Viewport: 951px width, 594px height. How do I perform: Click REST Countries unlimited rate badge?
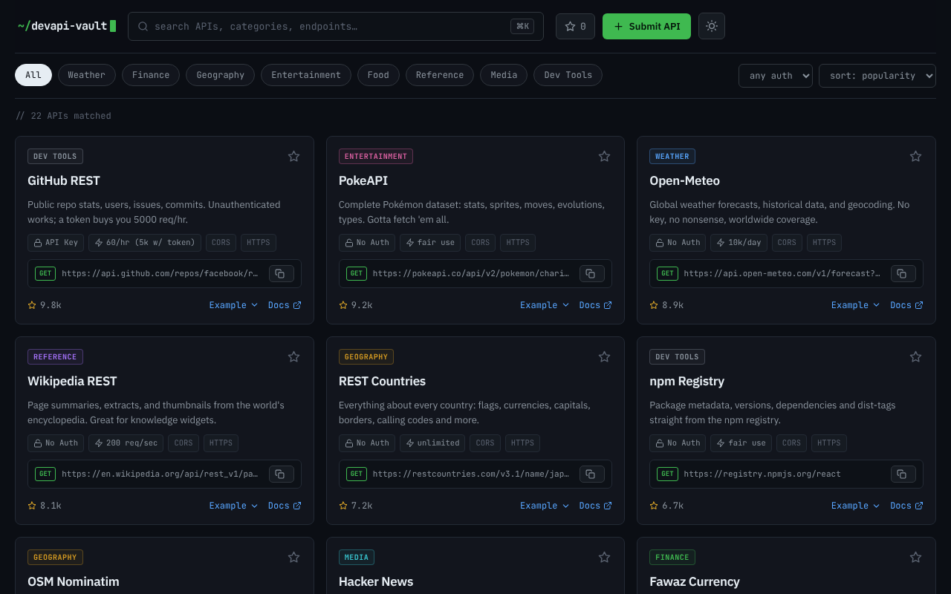pyautogui.click(x=434, y=443)
